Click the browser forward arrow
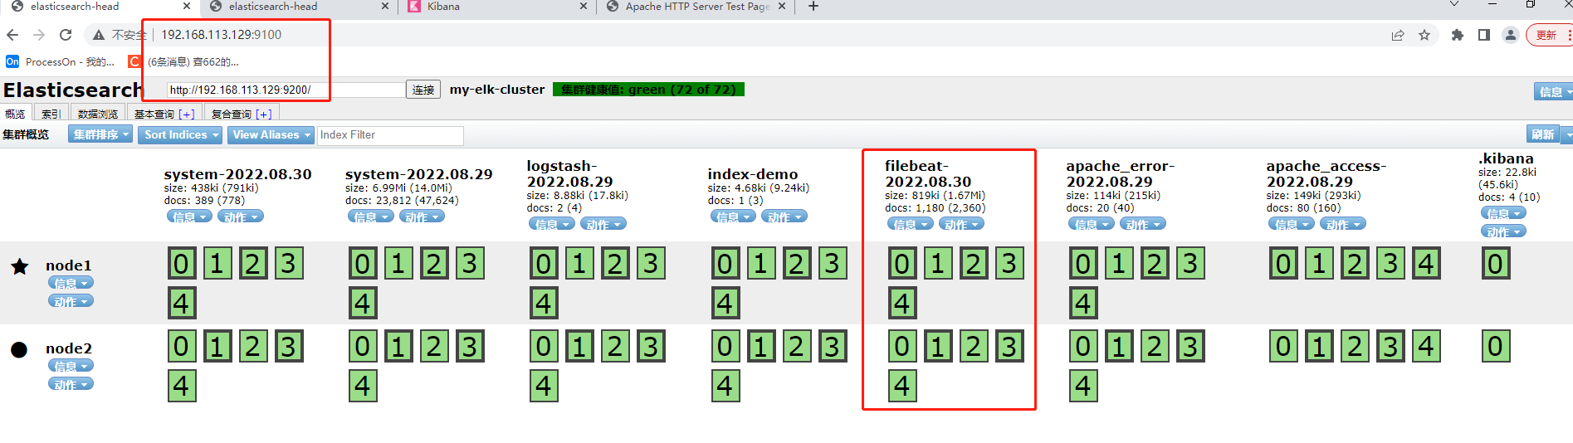The height and width of the screenshot is (443, 1573). 39,35
